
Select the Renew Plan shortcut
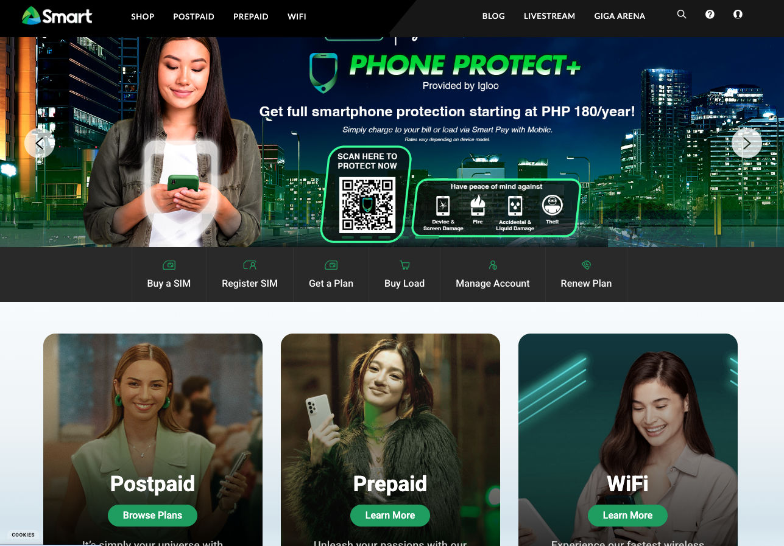click(586, 275)
